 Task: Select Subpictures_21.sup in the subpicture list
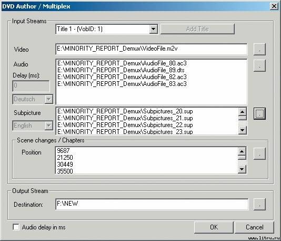pos(125,118)
